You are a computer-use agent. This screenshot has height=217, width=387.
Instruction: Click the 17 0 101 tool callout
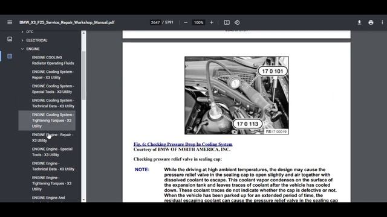(x=273, y=71)
